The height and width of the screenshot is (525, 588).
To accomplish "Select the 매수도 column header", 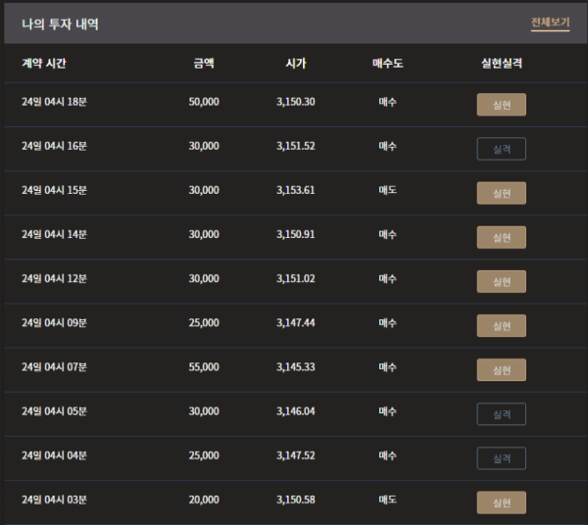I will 388,63.
